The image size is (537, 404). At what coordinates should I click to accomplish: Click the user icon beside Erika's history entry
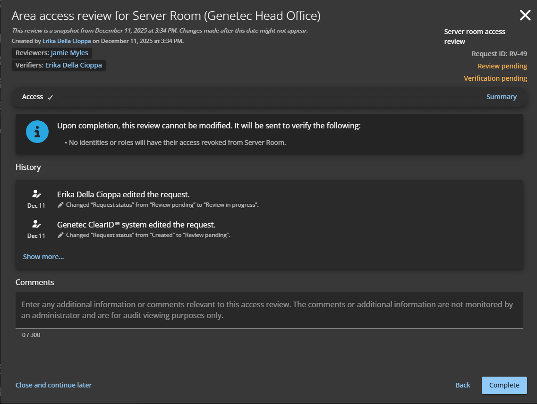click(x=36, y=193)
